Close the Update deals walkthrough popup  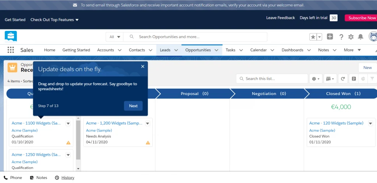tap(142, 67)
